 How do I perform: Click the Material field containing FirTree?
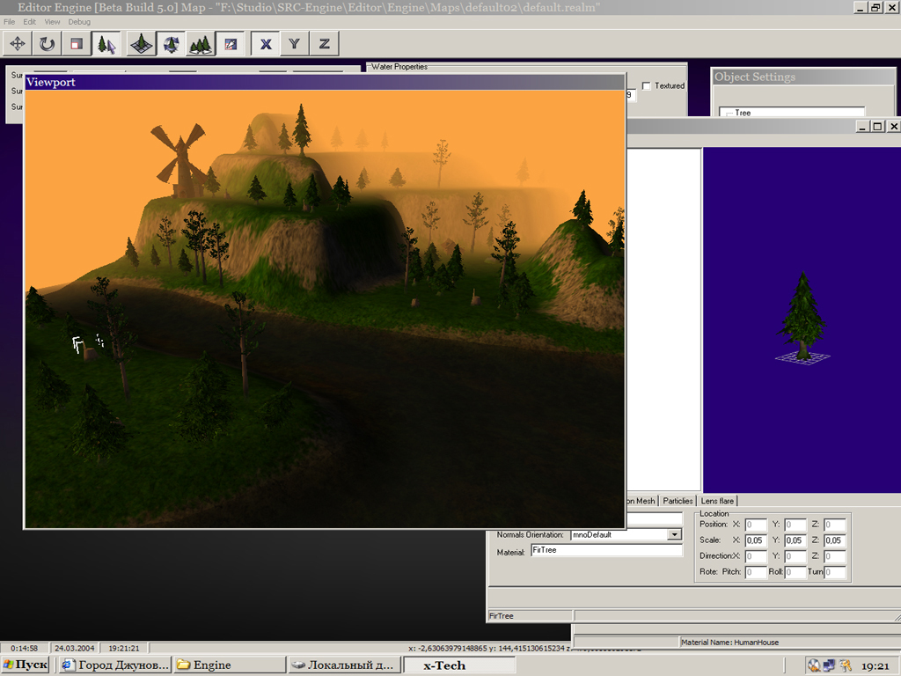click(606, 550)
